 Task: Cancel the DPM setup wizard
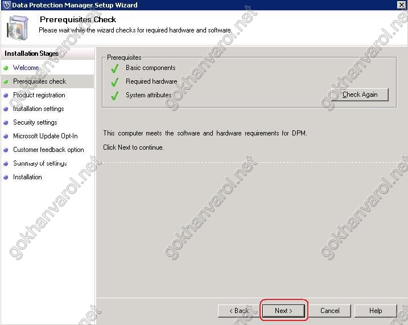click(329, 311)
